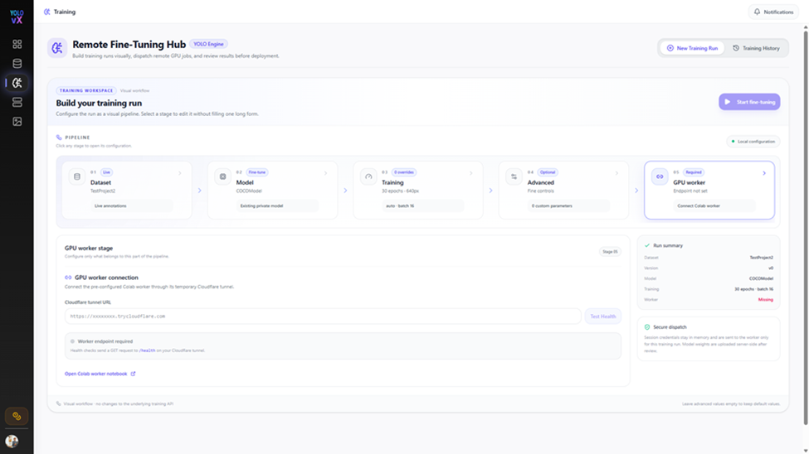Click the /health endpoint link text

coord(147,350)
